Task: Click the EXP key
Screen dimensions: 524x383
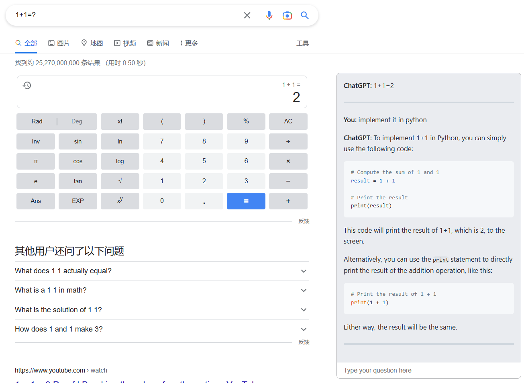Action: (78, 201)
